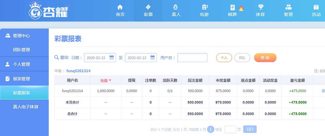Click page number 1 in pagination

pyautogui.click(x=211, y=129)
